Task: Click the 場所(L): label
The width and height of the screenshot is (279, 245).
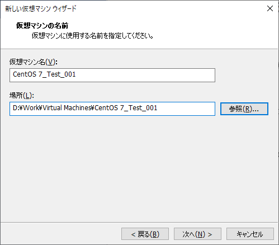Action: click(x=22, y=96)
